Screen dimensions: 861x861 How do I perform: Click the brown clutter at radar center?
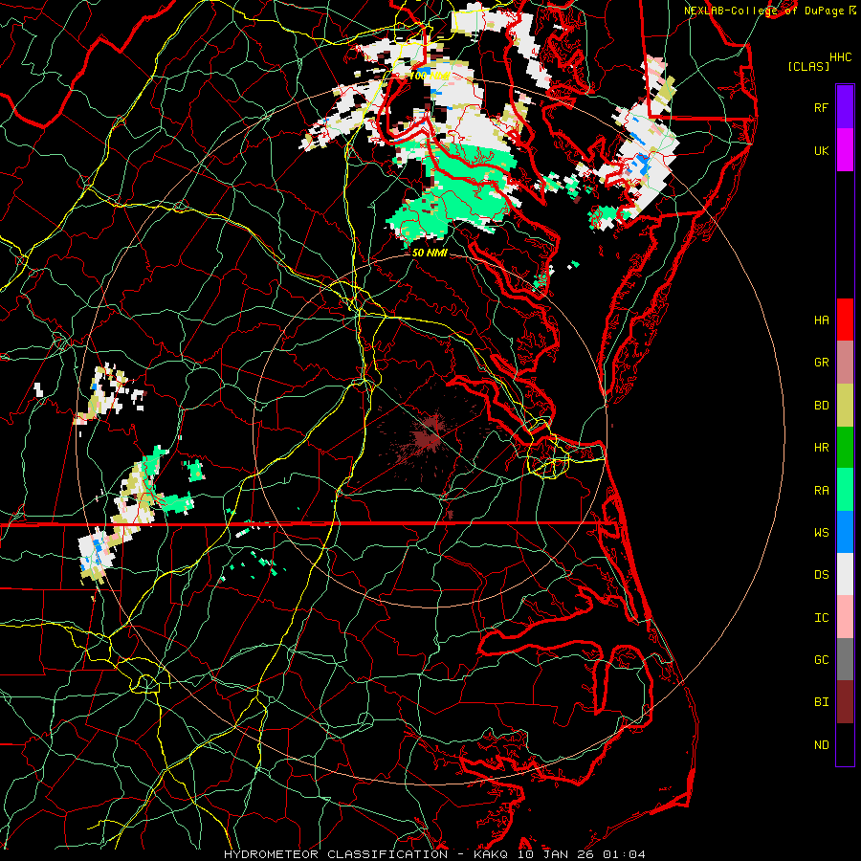point(428,437)
